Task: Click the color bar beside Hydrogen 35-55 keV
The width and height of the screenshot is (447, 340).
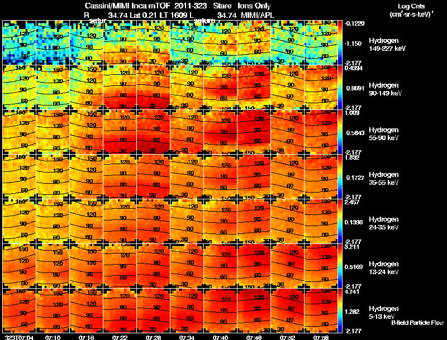Action: 340,177
